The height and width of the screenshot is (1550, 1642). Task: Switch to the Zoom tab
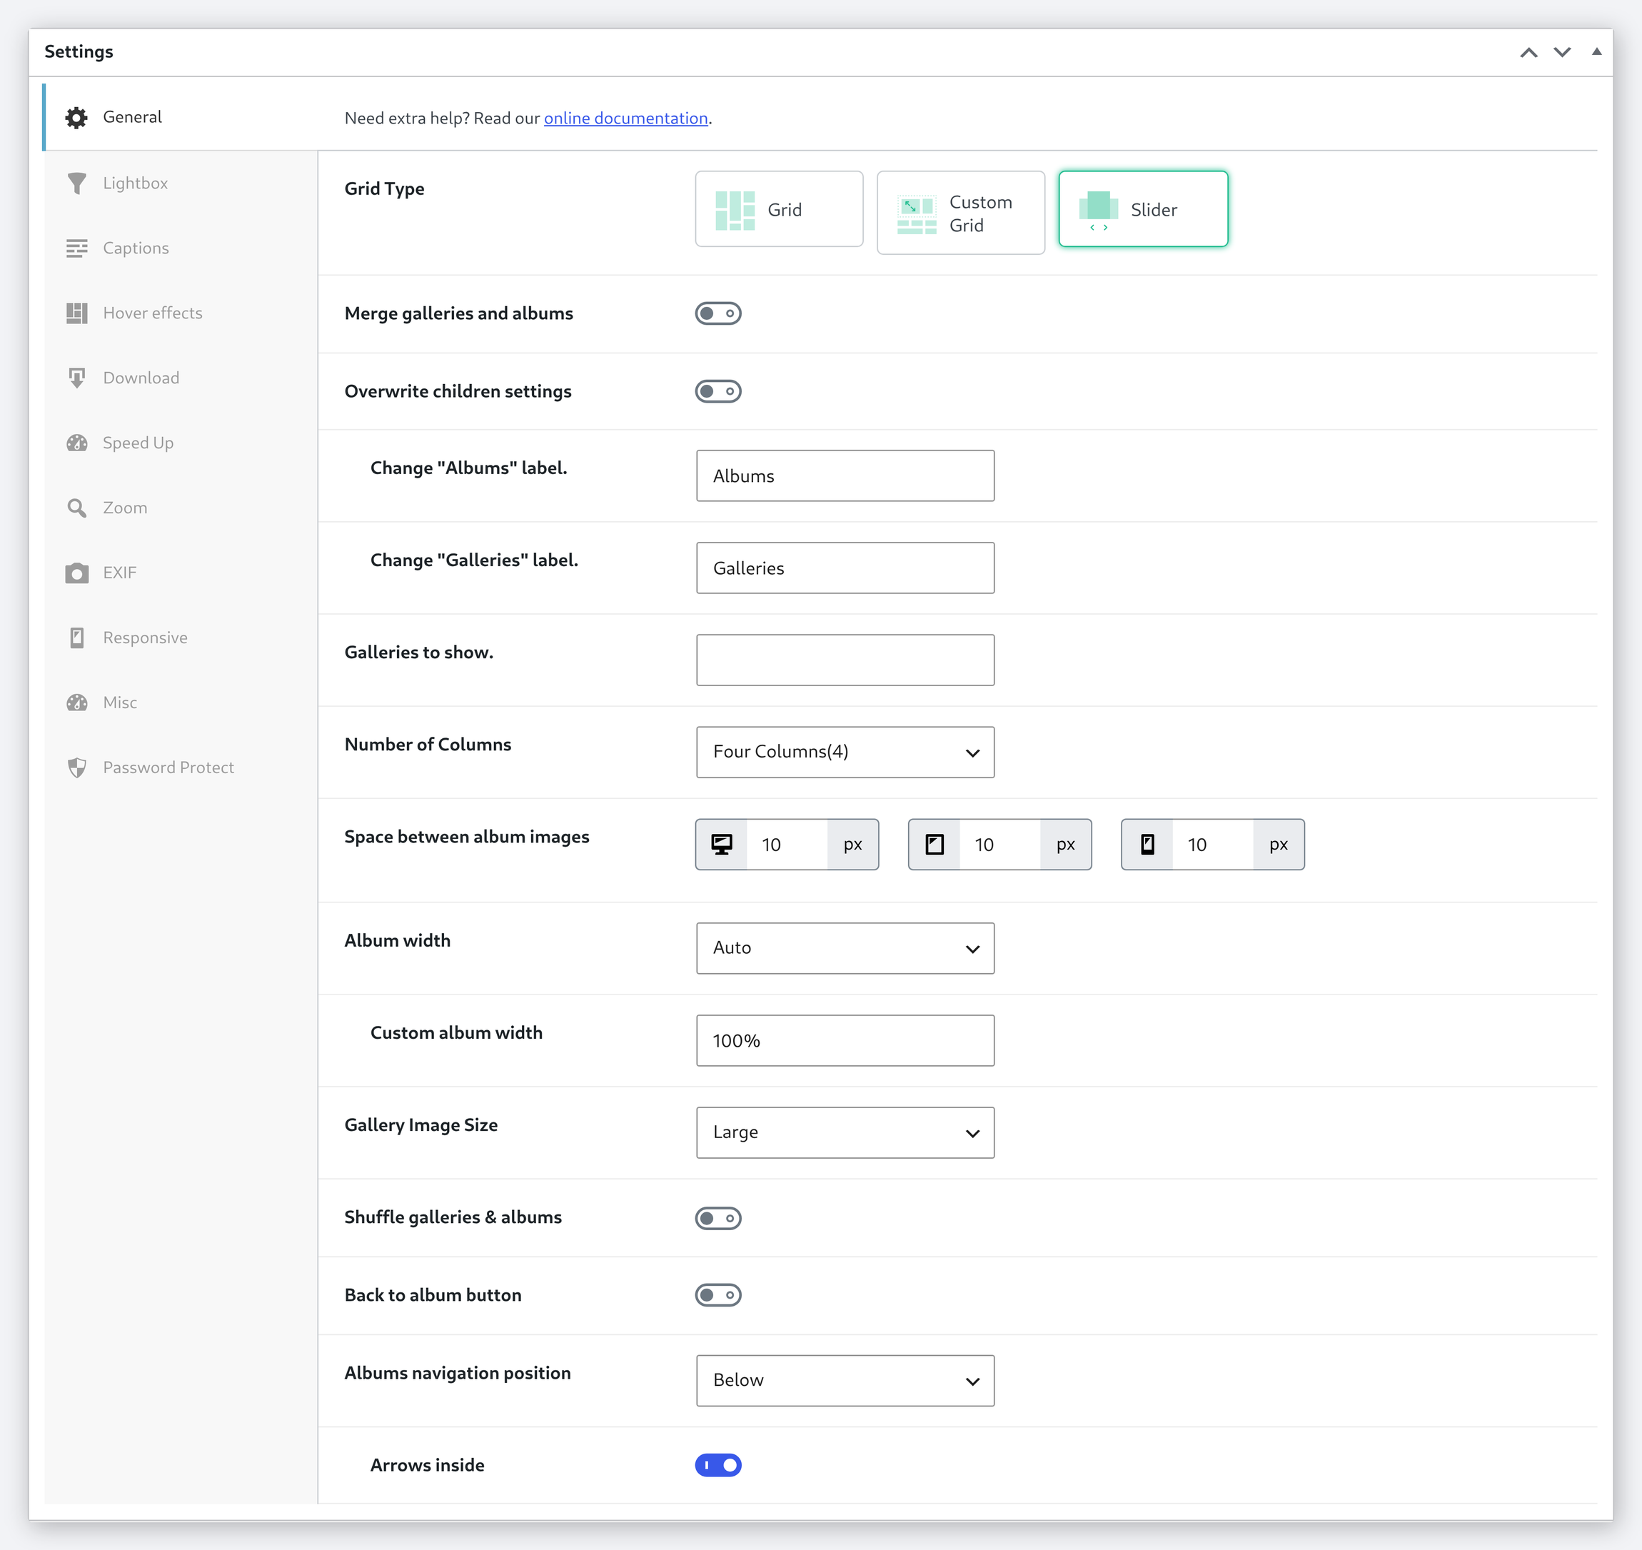[x=180, y=508]
